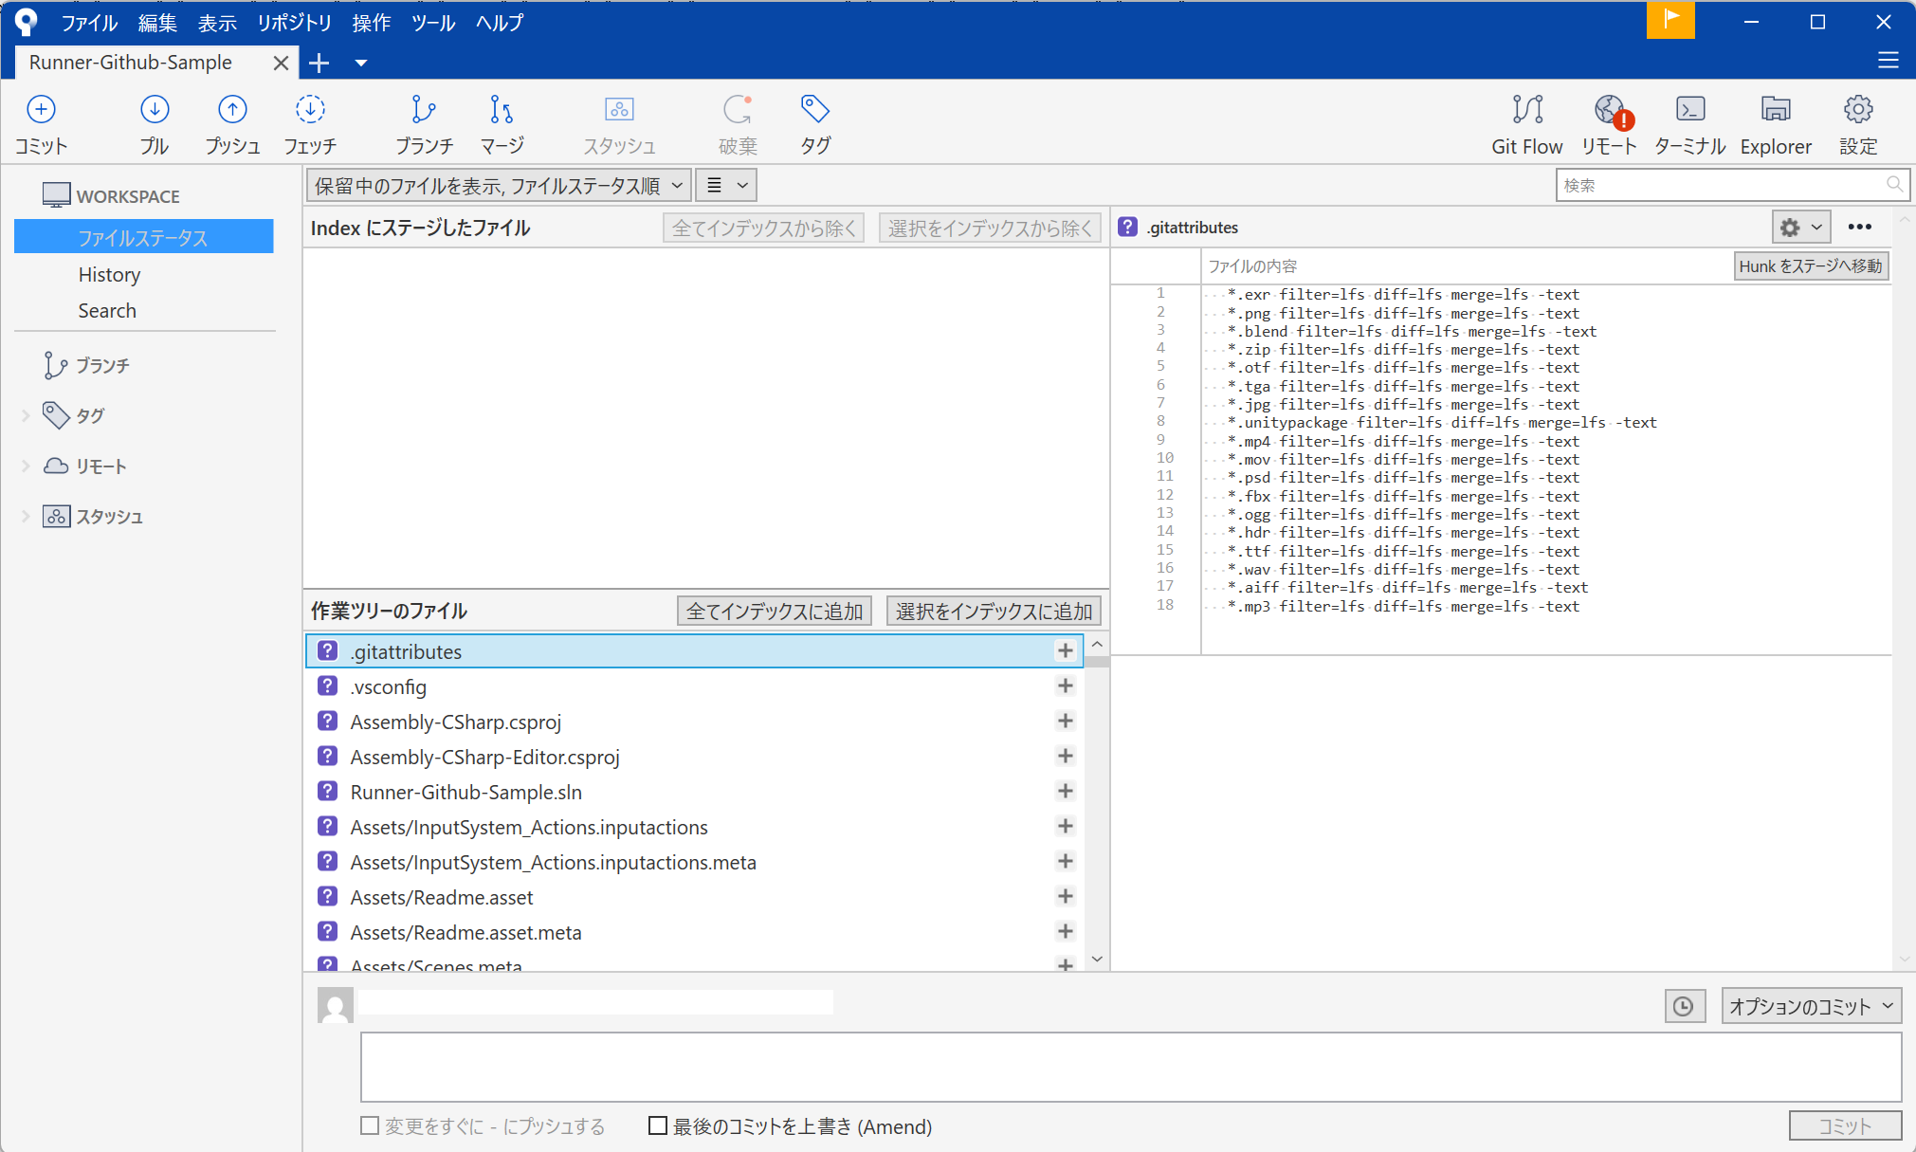The image size is (1916, 1152).
Task: Enable the 変更をすぐにプッシュする checkbox
Action: (370, 1125)
